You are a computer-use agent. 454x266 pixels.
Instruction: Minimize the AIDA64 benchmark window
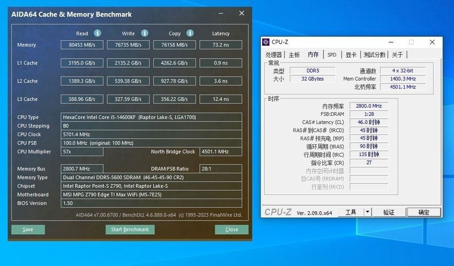click(221, 14)
